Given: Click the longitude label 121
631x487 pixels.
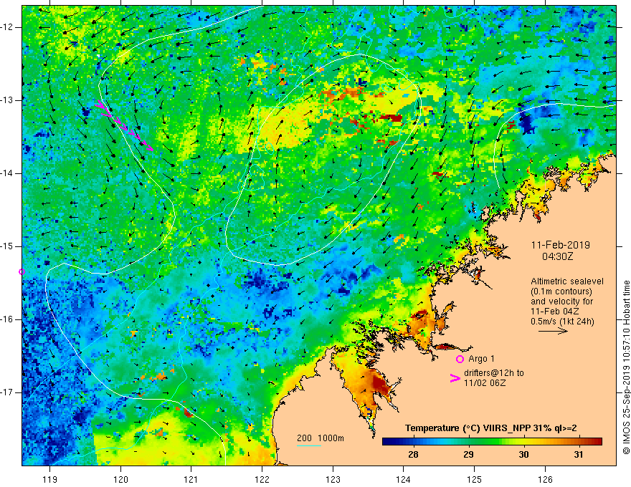Looking at the screenshot, I should (x=191, y=479).
